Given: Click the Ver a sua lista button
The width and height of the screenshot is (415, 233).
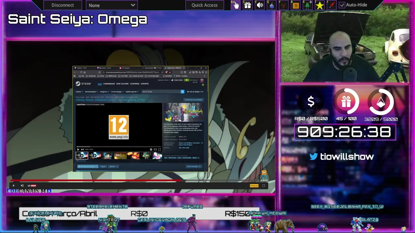Looking at the screenshot, I should pos(194,166).
